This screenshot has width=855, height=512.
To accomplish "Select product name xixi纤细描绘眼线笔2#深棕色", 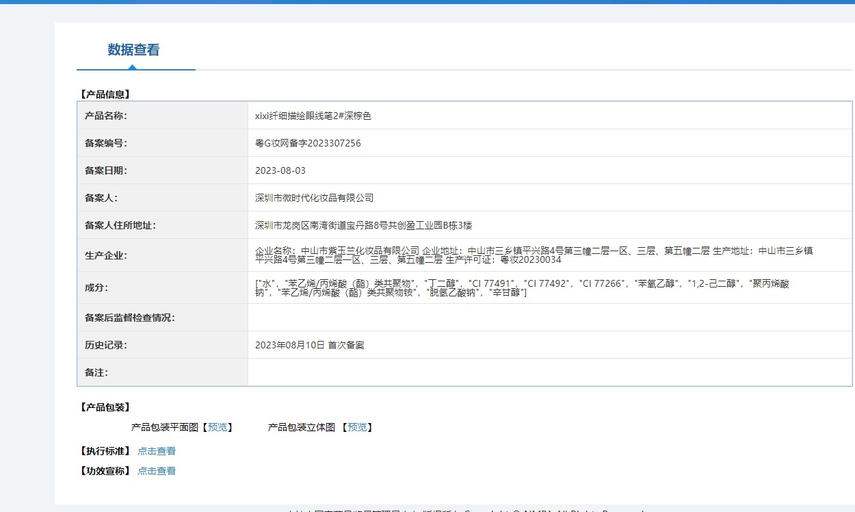I will 313,116.
